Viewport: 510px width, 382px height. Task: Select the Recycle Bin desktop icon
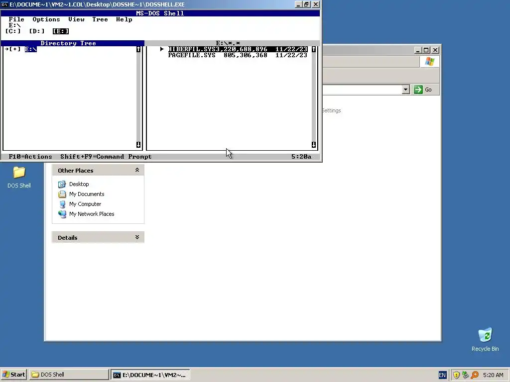485,339
